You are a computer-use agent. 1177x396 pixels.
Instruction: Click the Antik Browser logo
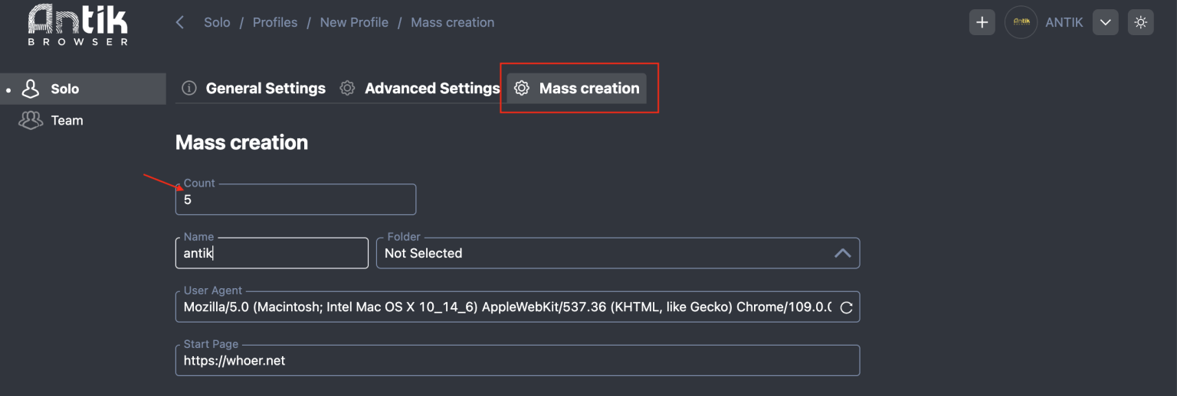click(77, 24)
